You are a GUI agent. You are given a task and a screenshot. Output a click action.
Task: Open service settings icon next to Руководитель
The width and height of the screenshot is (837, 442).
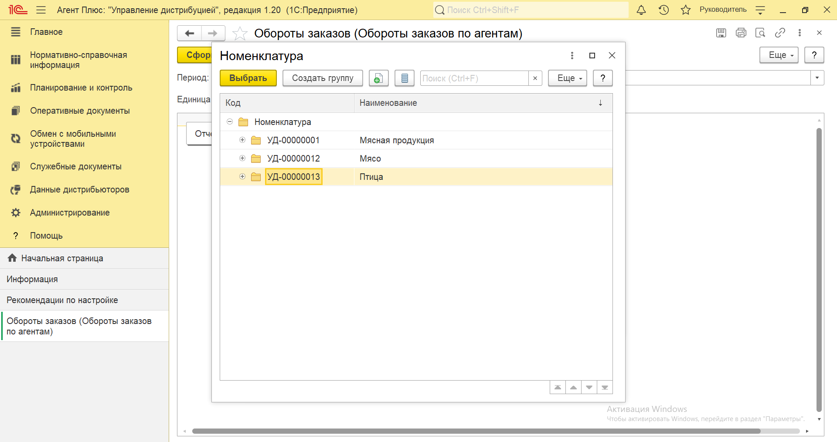760,10
